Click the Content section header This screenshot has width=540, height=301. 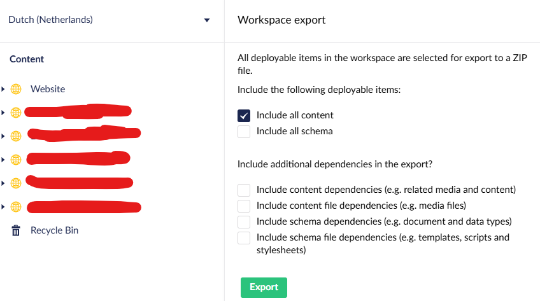(x=27, y=59)
